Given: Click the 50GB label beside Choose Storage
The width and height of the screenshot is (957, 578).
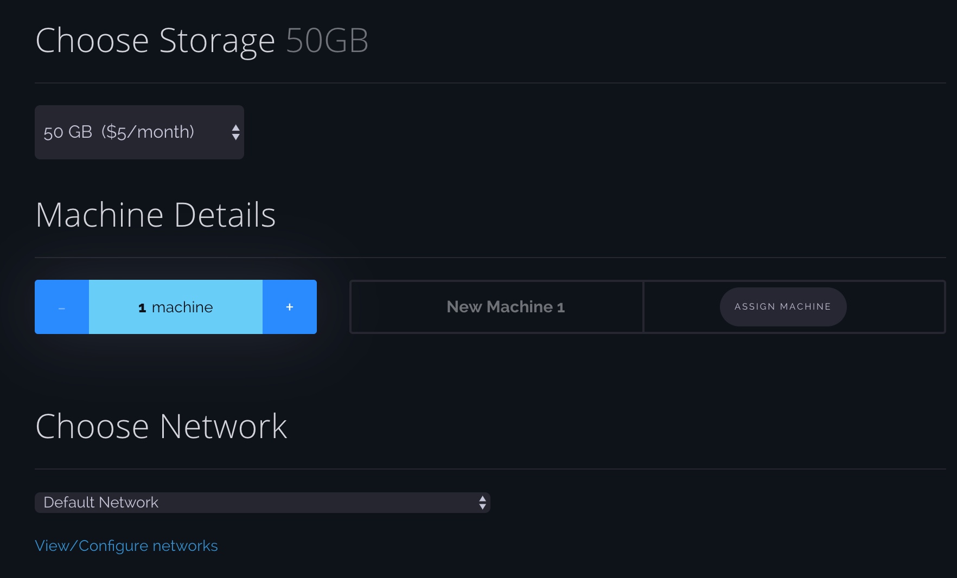Looking at the screenshot, I should click(x=327, y=40).
